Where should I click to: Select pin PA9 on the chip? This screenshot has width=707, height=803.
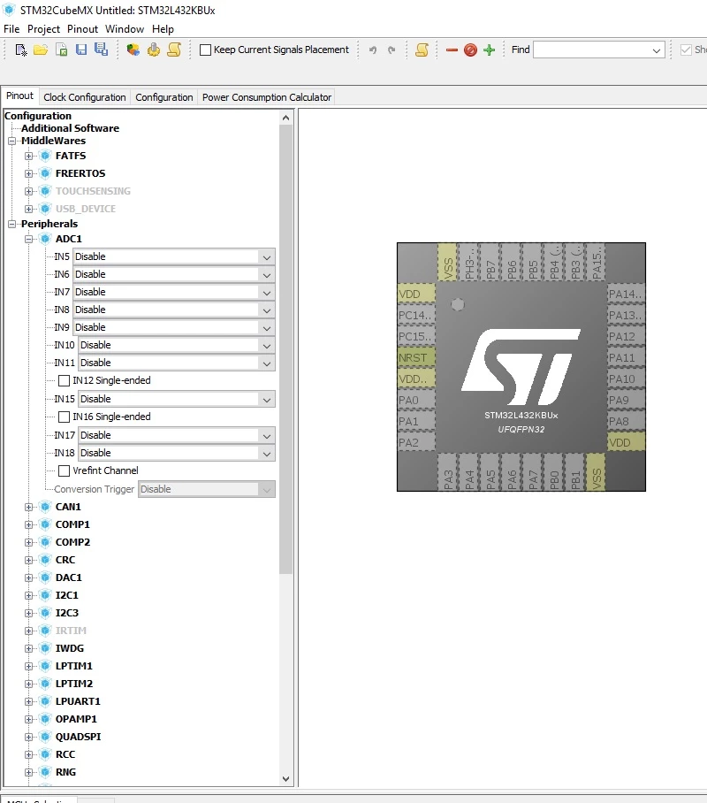click(626, 400)
